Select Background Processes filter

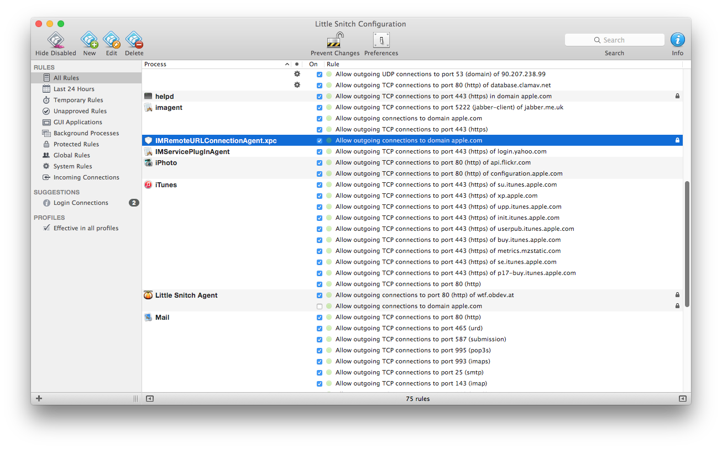[86, 133]
